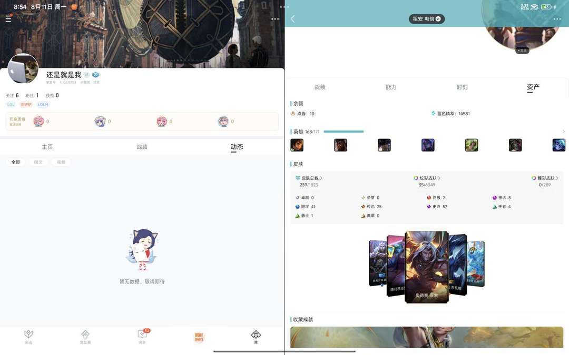The height and width of the screenshot is (355, 569).
Task: Open the hamburger menu in the left pane
Action: [x=8, y=18]
